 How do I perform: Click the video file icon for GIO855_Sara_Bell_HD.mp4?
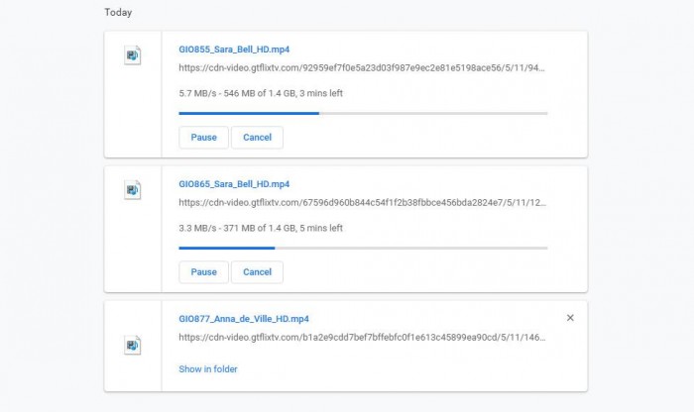coord(132,55)
